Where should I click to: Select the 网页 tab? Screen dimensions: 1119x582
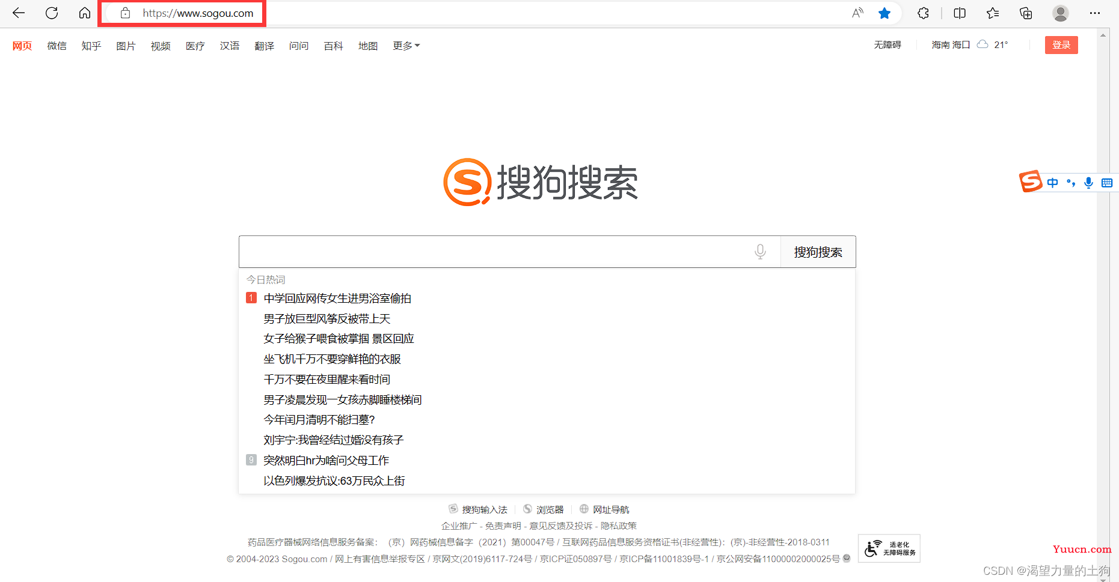[22, 46]
